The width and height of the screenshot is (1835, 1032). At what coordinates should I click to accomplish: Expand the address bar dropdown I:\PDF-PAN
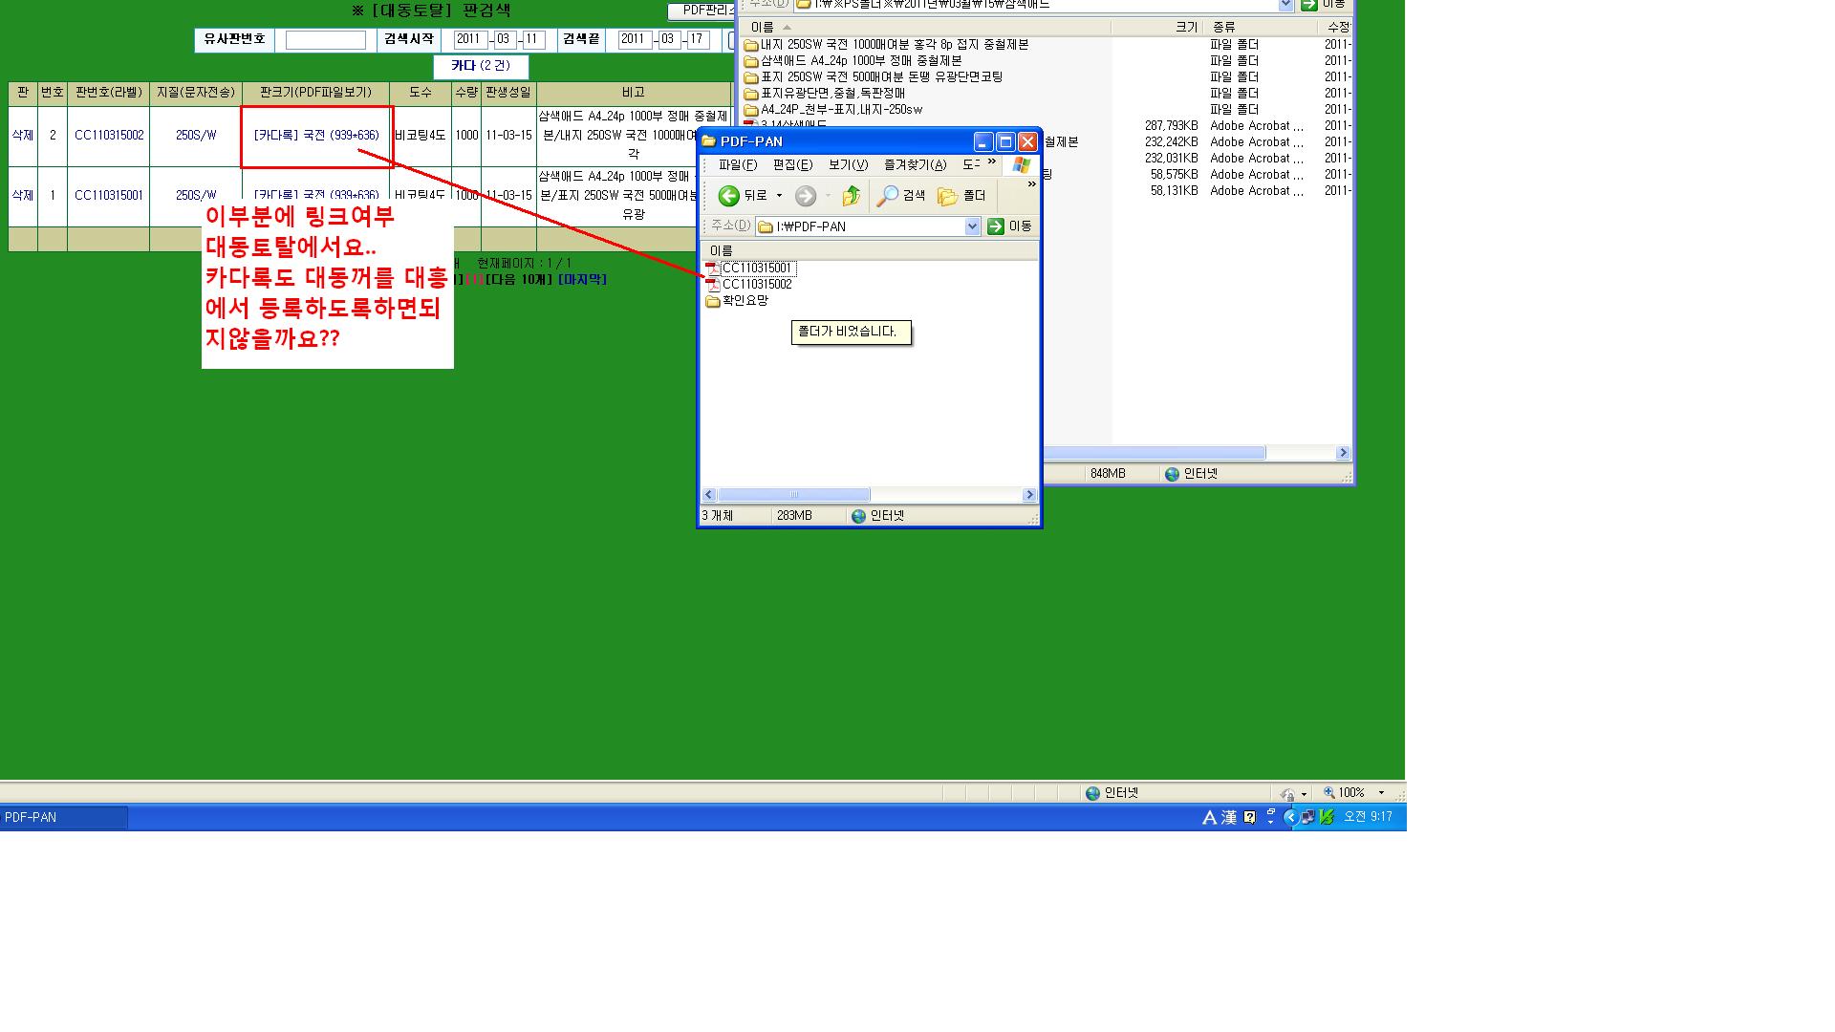point(972,226)
